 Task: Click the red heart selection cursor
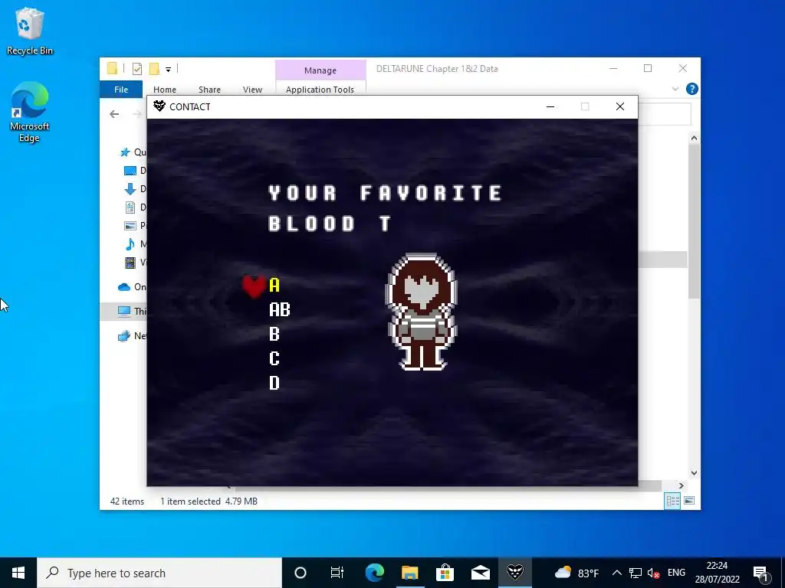tap(254, 286)
